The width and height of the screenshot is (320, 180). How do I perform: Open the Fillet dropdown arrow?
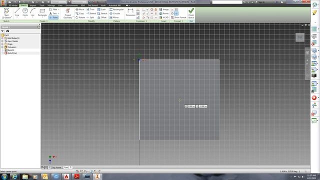[59, 9]
